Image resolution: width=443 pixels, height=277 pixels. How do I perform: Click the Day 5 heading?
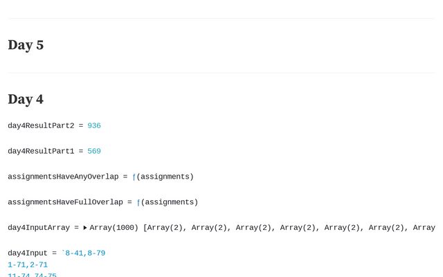[26, 45]
